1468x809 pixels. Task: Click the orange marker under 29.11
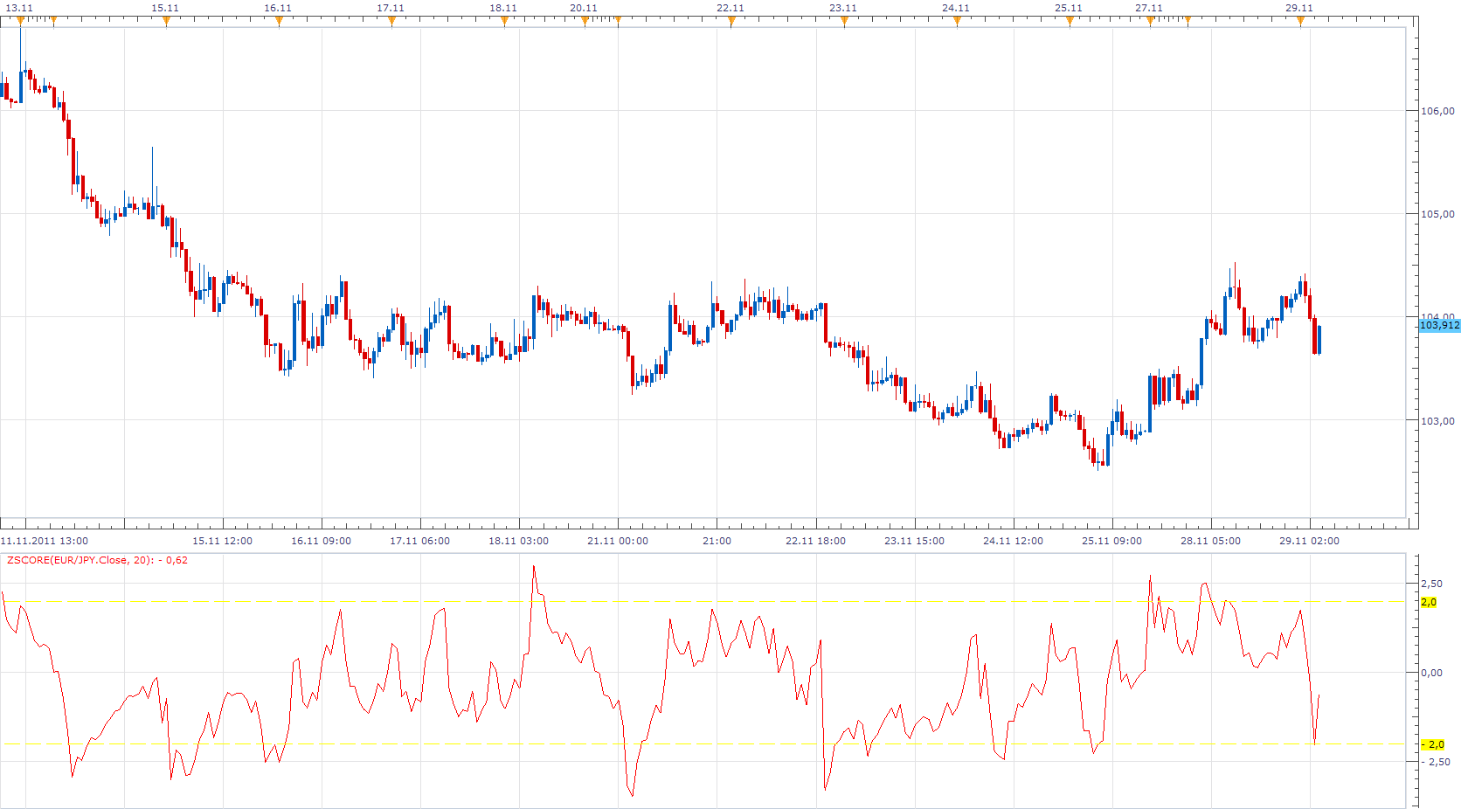[1300, 21]
